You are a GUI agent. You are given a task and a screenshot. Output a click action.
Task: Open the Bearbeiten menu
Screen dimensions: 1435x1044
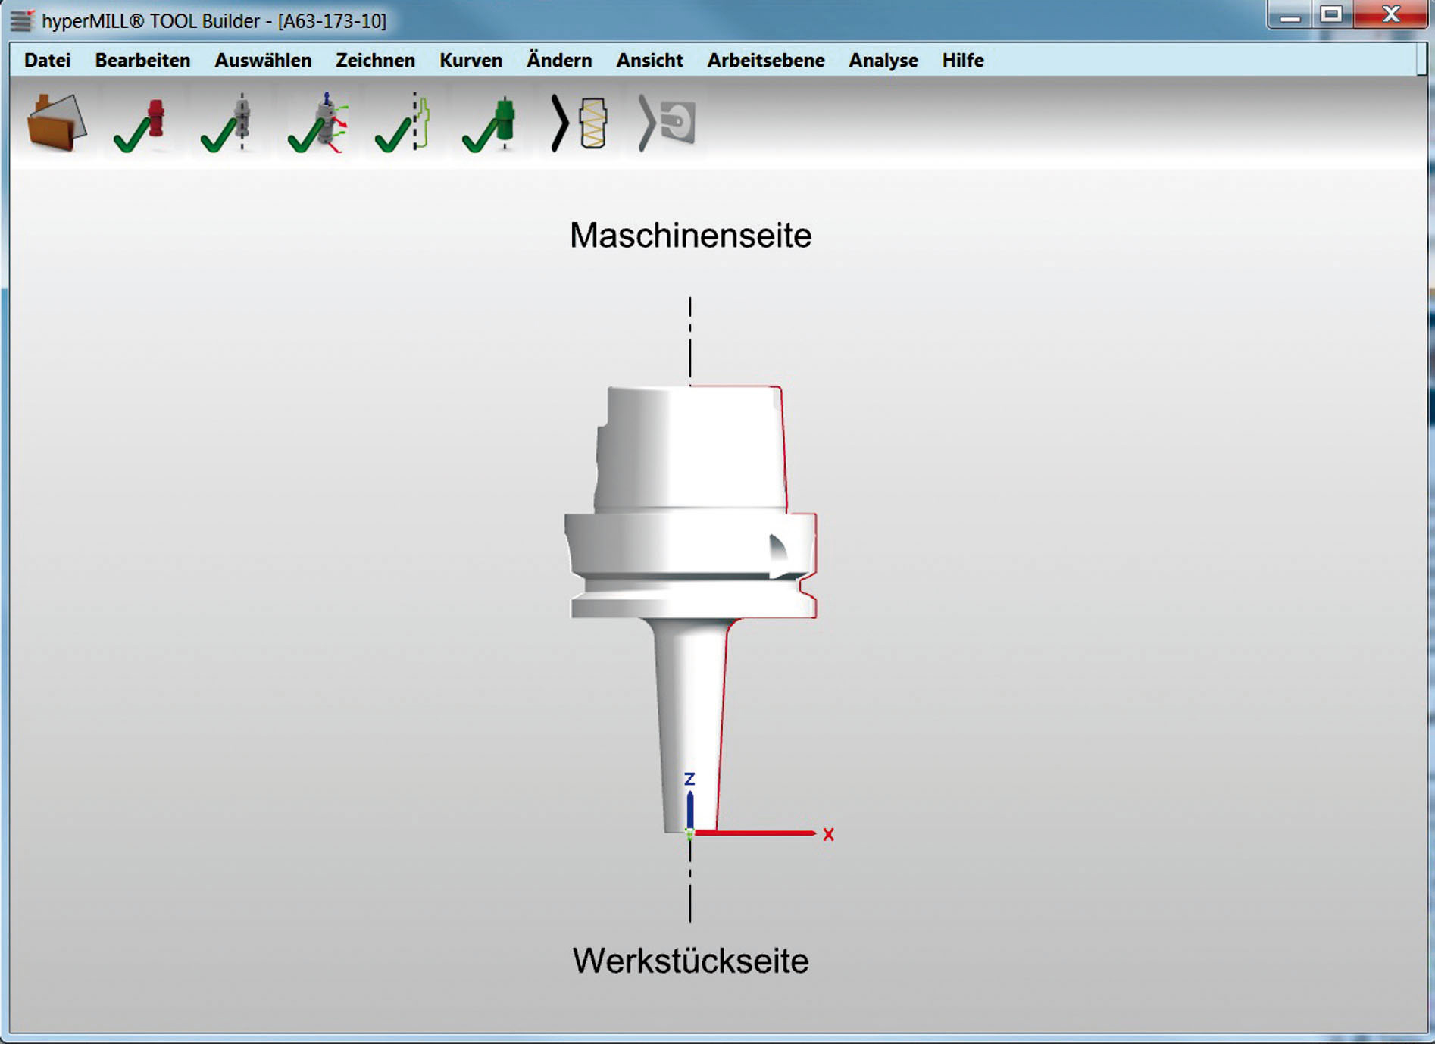point(142,61)
